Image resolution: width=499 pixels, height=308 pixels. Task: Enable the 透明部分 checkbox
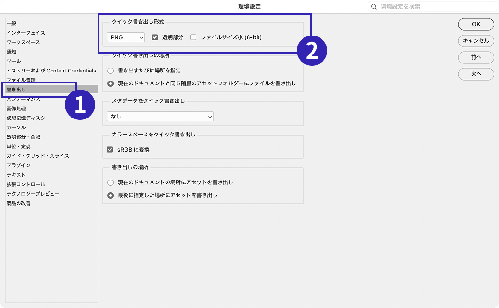[x=155, y=37]
